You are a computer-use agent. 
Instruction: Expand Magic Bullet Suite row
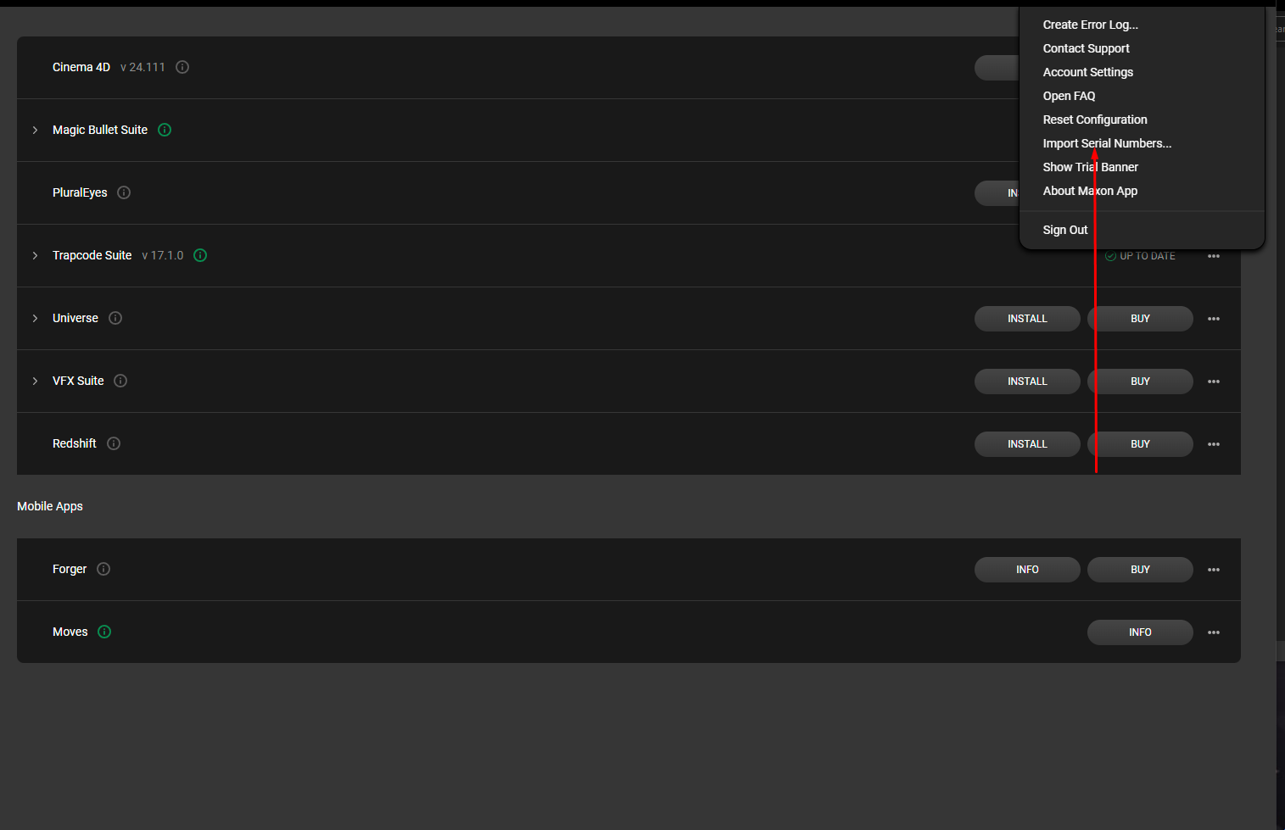click(x=35, y=130)
